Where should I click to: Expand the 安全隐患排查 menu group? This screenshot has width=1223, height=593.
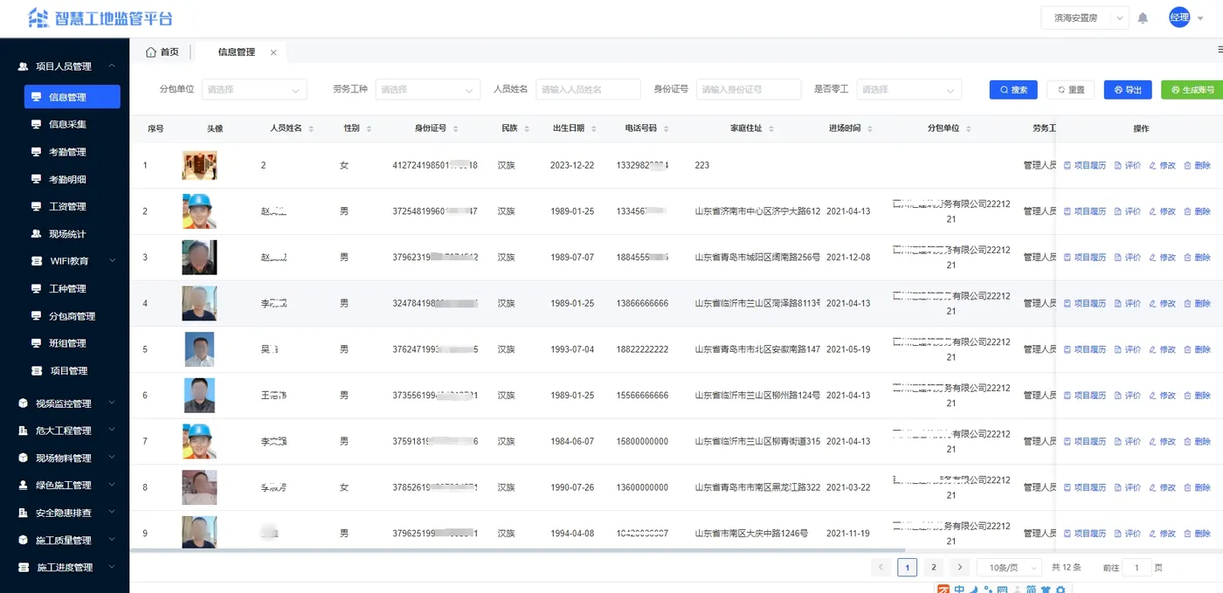(x=65, y=513)
